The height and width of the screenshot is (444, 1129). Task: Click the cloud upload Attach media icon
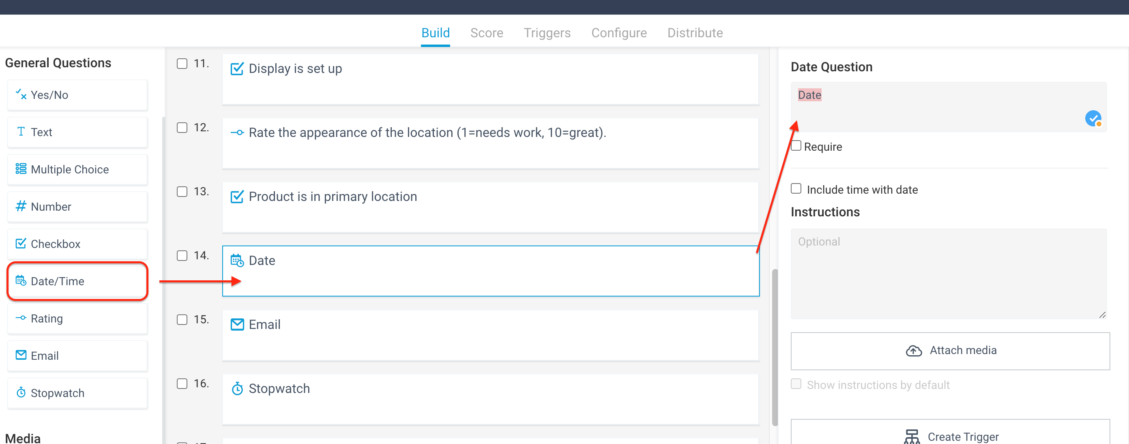point(914,351)
